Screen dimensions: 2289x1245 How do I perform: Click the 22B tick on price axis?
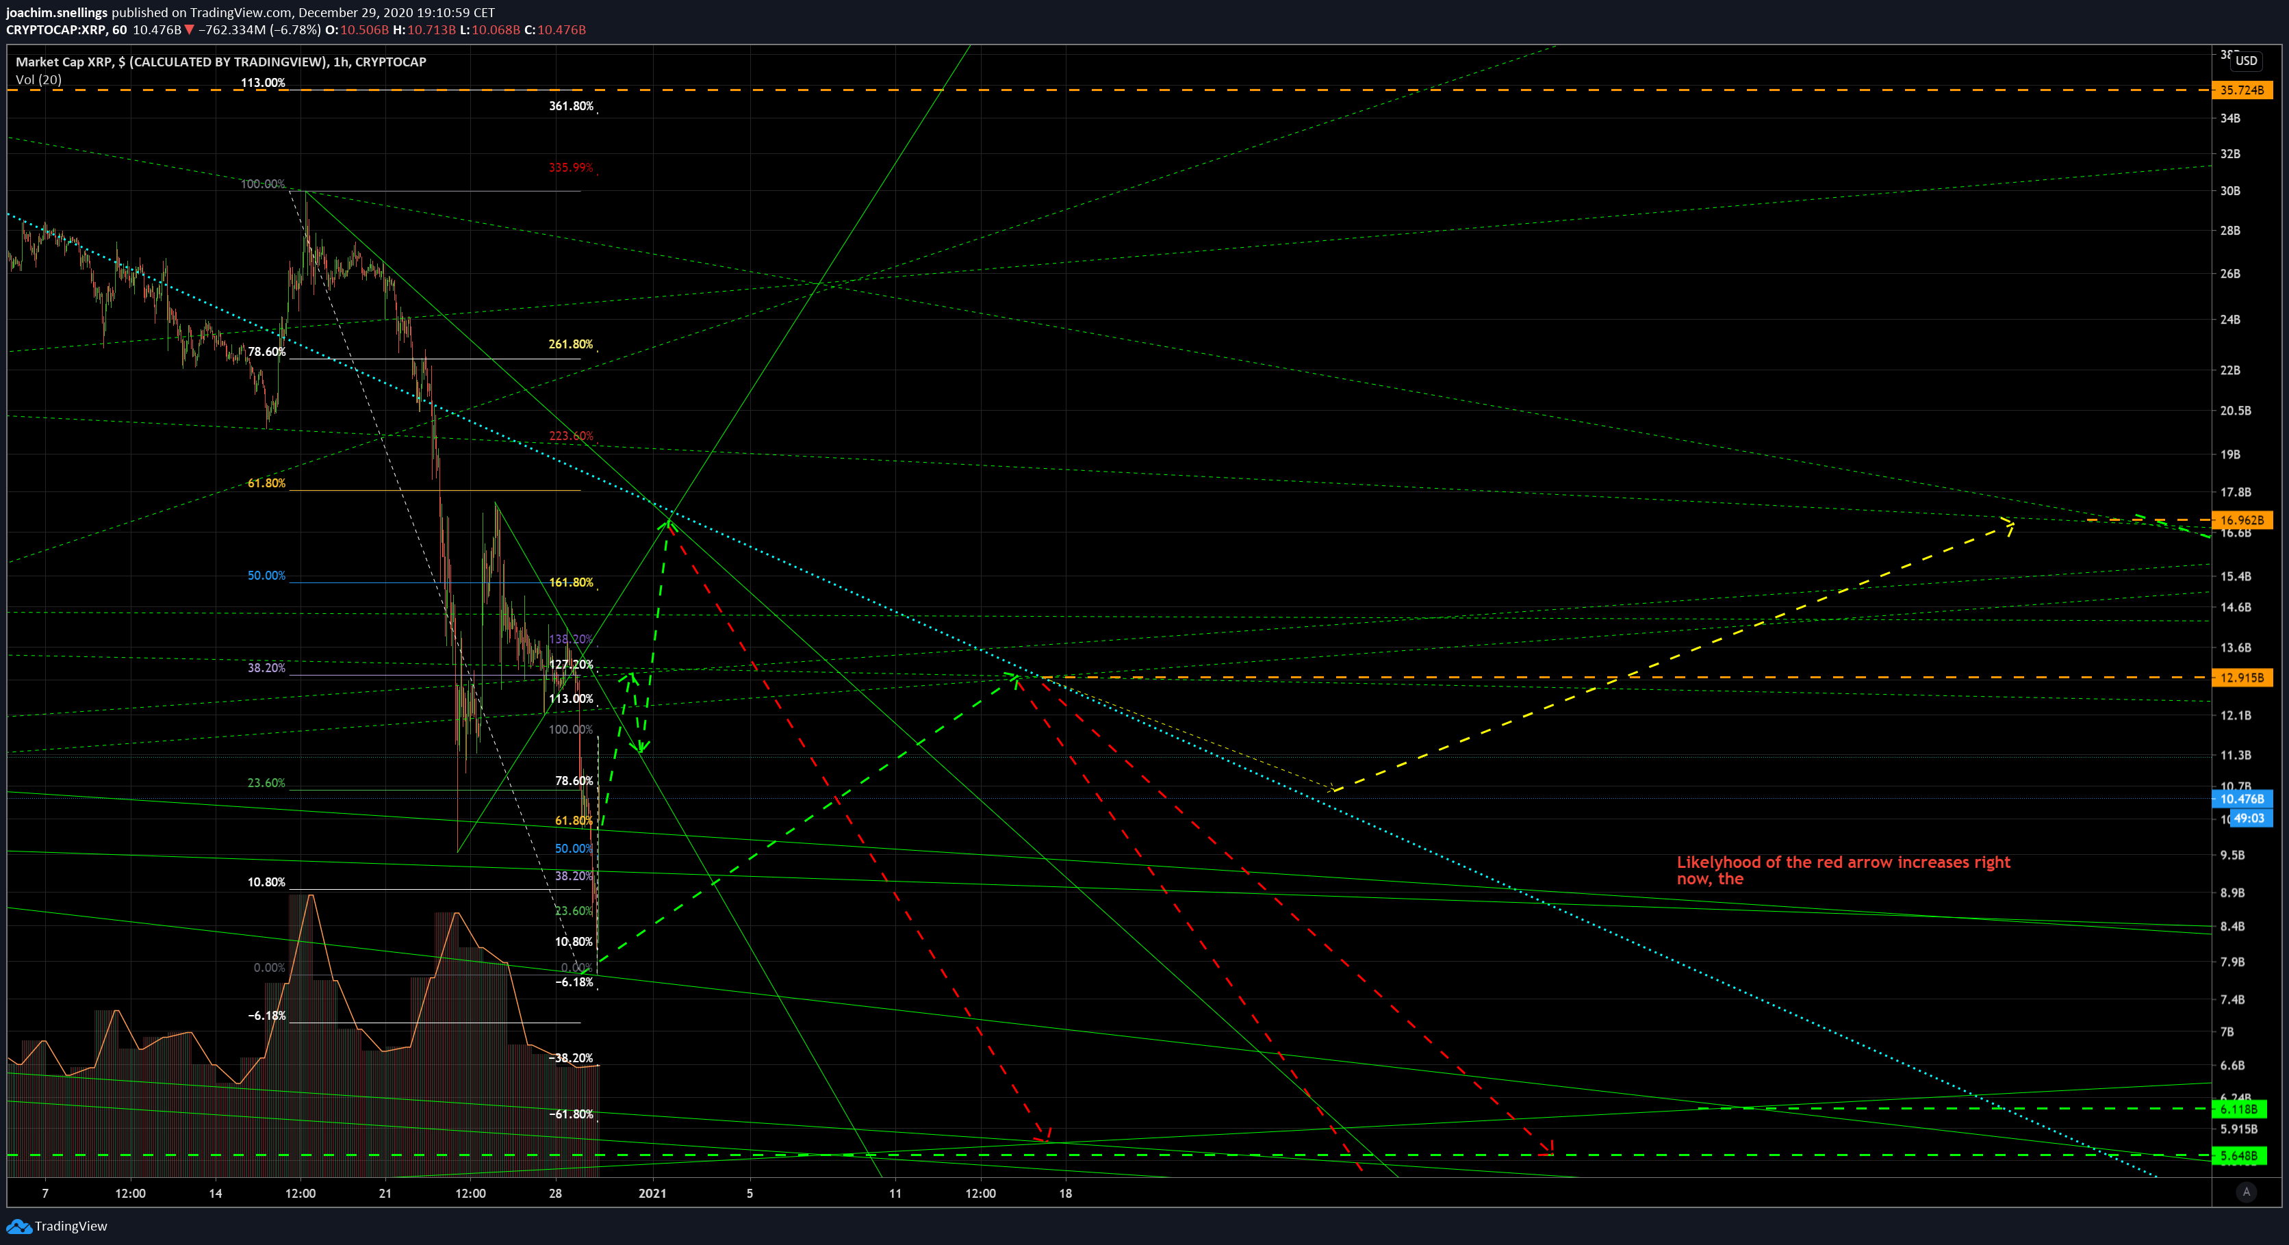pos(2230,370)
